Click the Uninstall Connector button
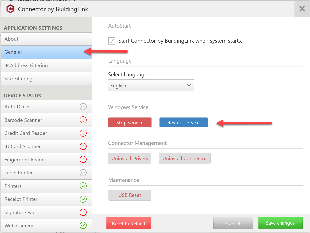 [185, 158]
